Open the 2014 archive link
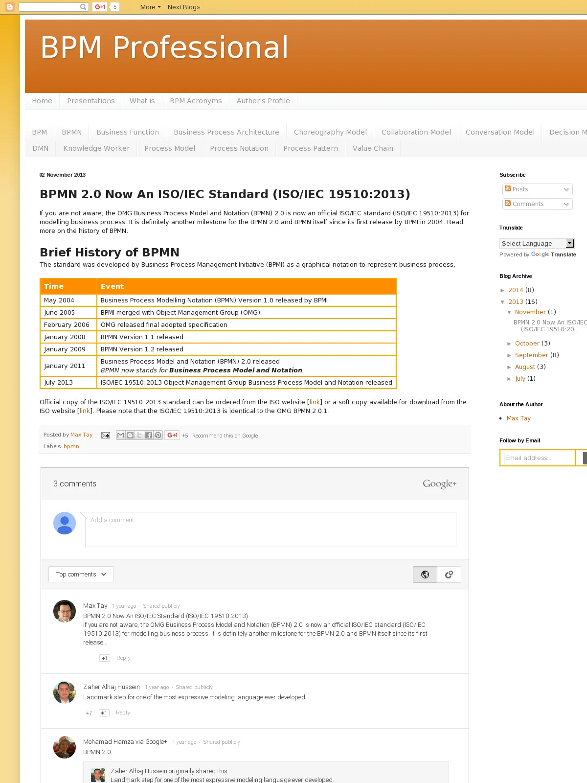The image size is (587, 783). click(x=516, y=290)
